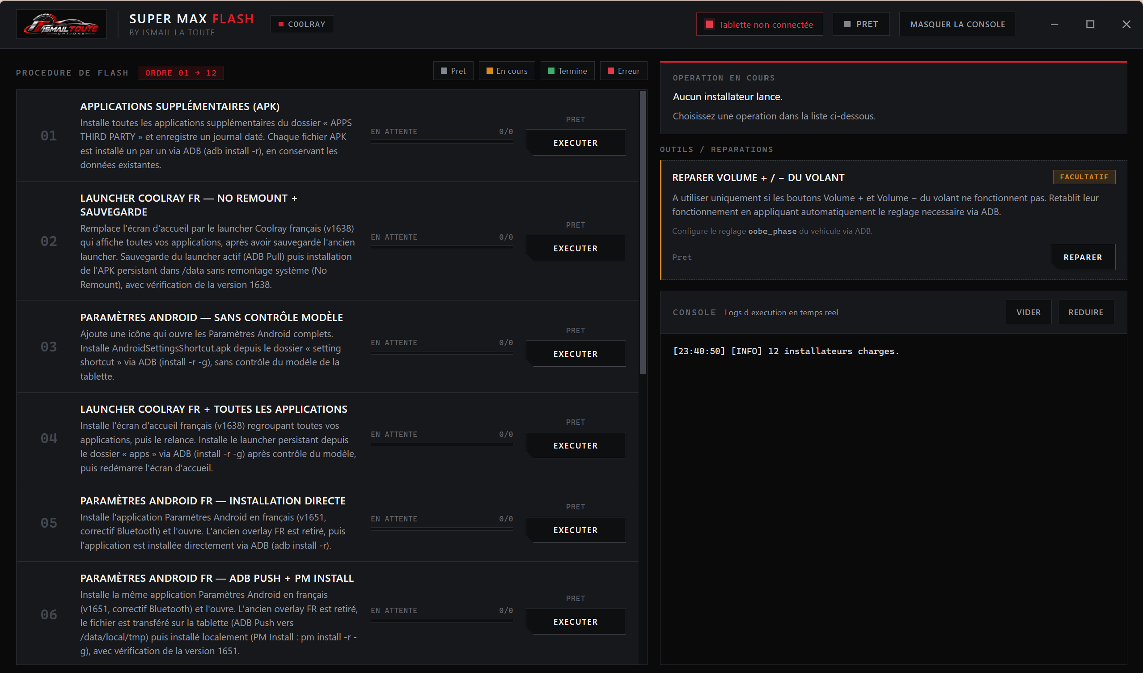Click step number 02
Image resolution: width=1143 pixels, height=673 pixels.
point(49,241)
